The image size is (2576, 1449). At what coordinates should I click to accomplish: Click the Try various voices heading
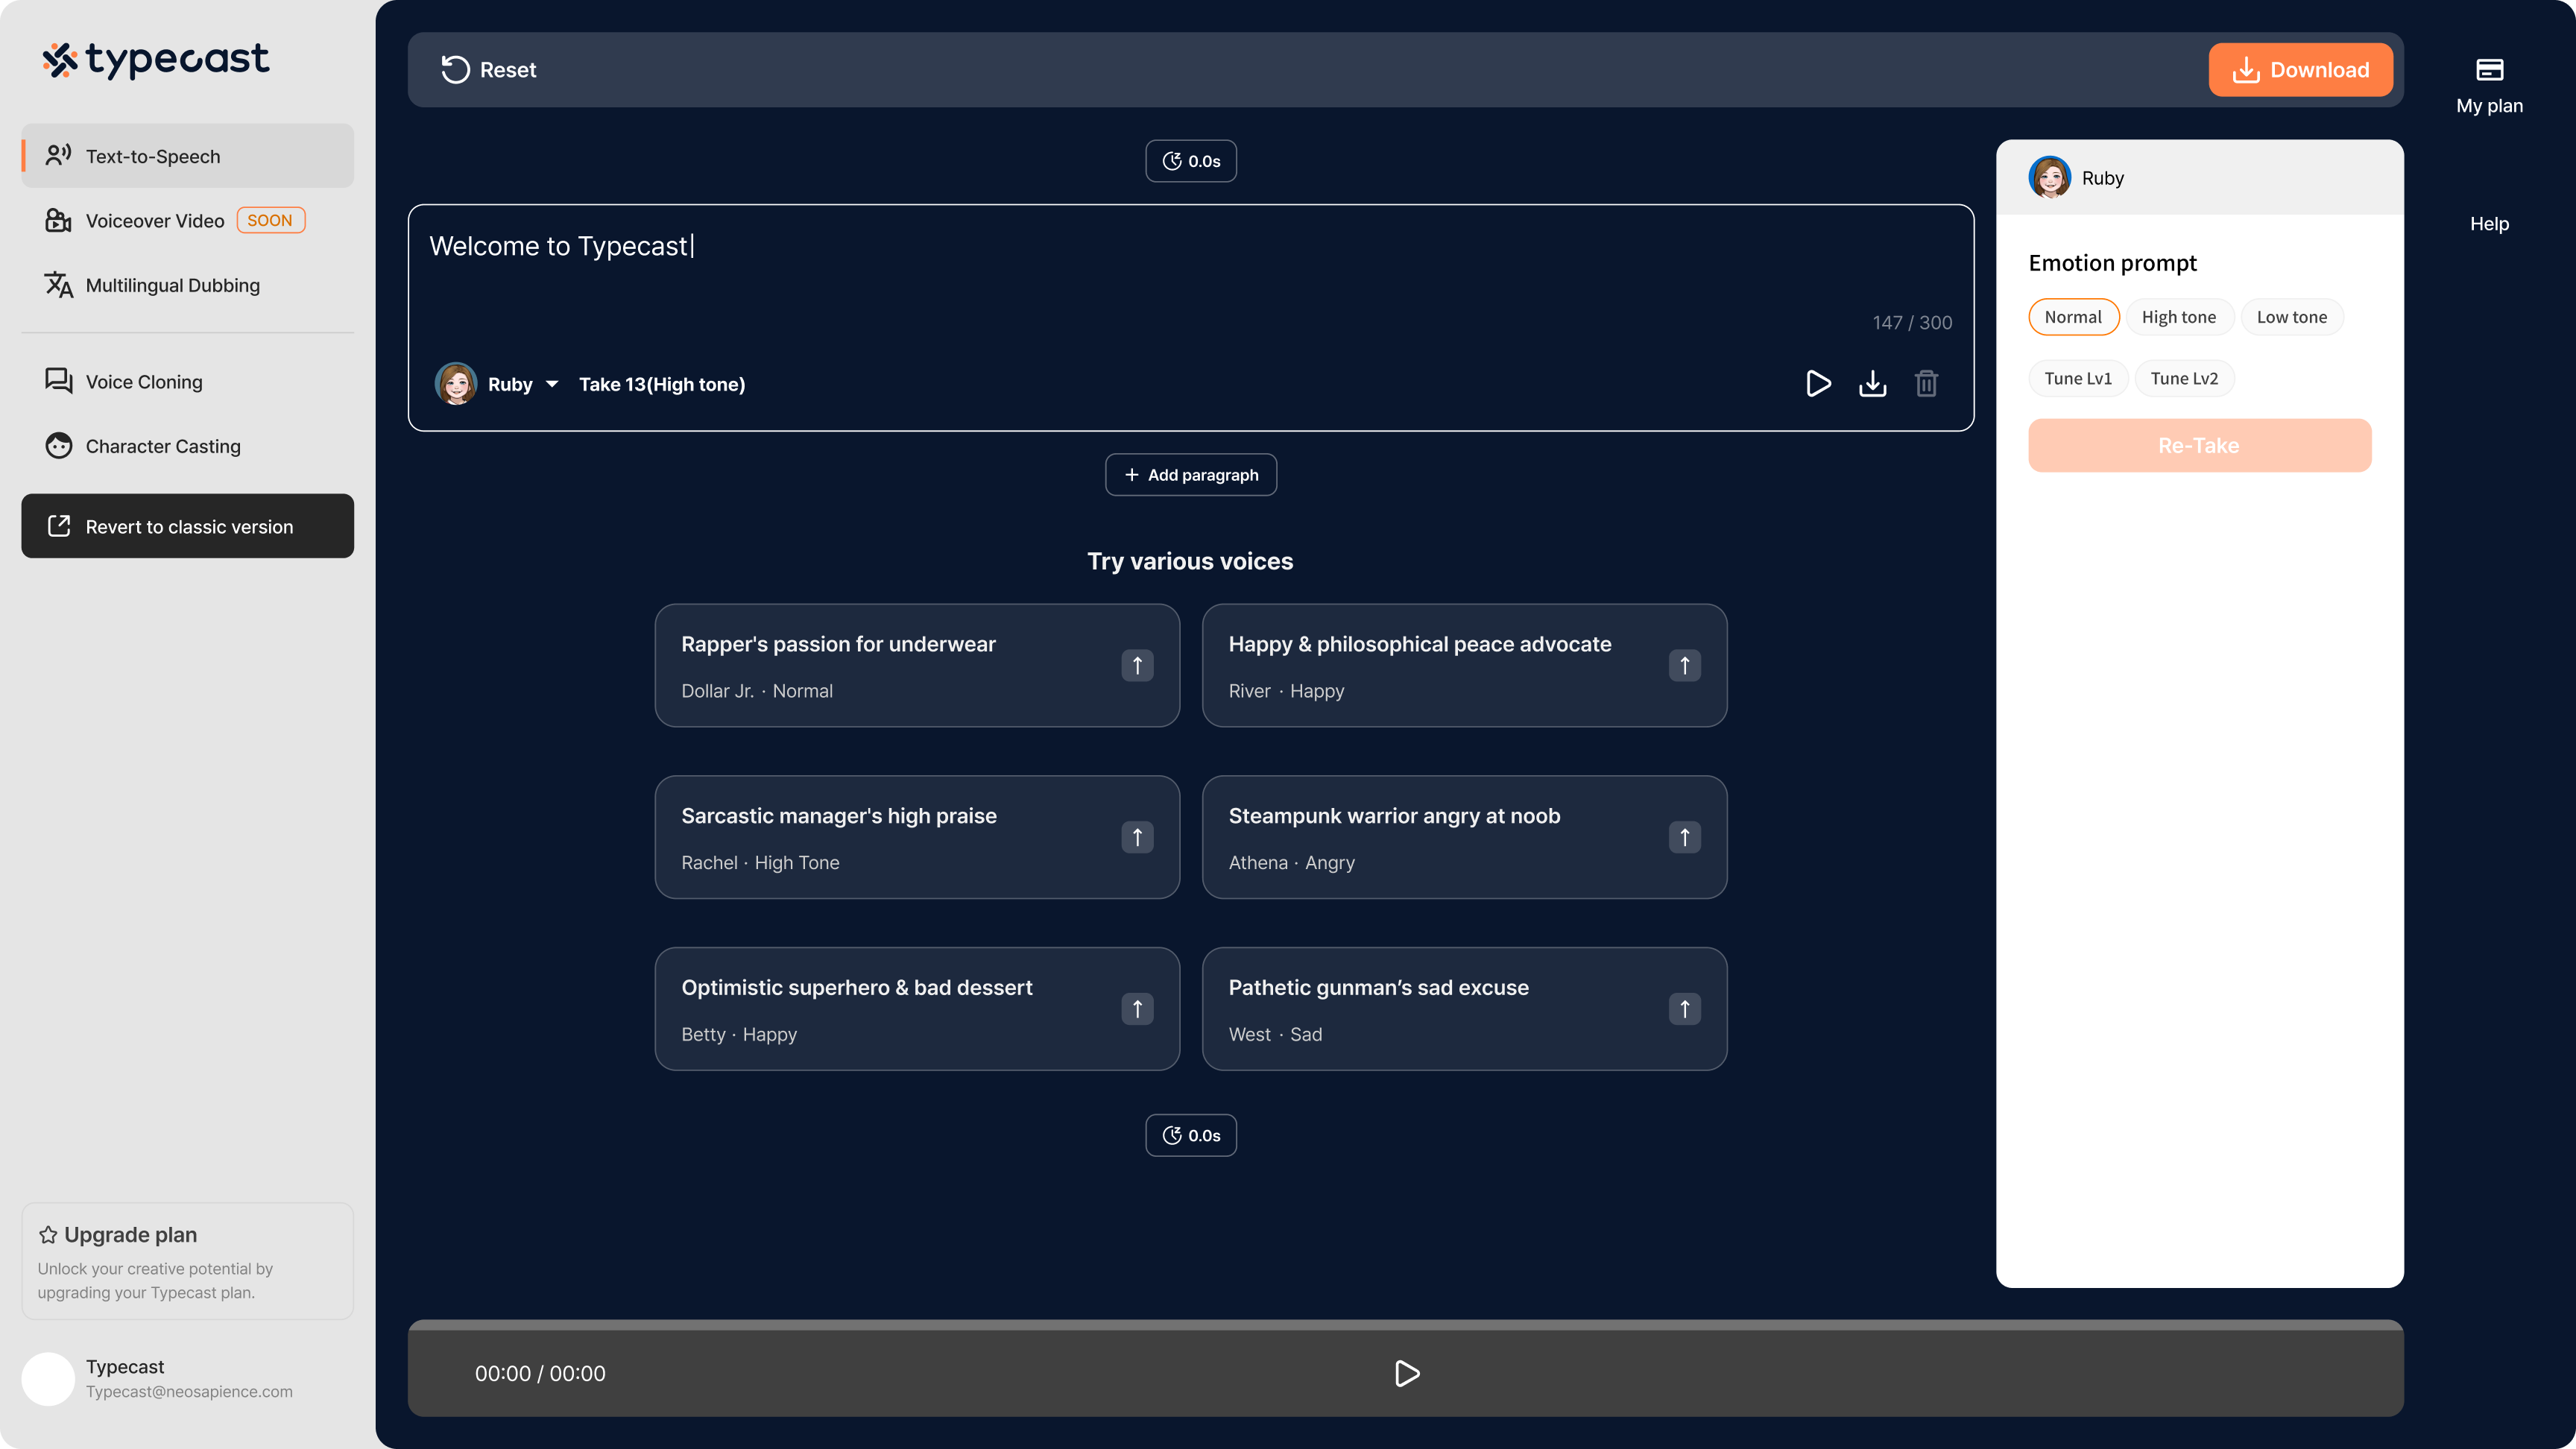1190,561
